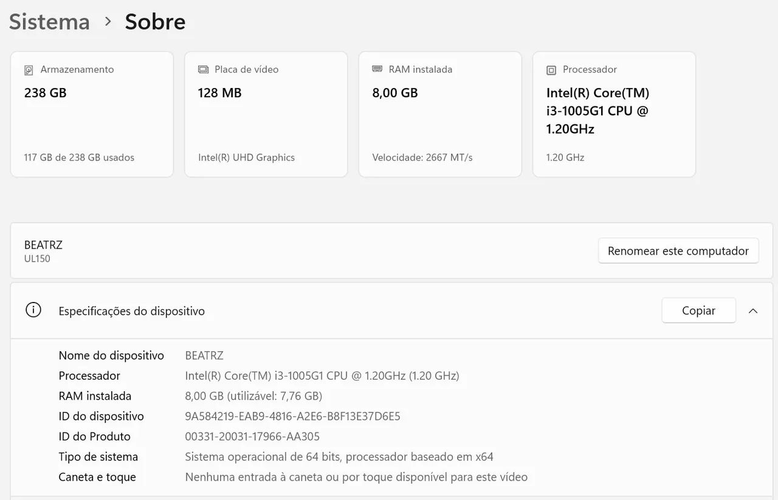Click the Velocidade: 2667 MT/s text
This screenshot has height=500, width=778.
[x=422, y=157]
